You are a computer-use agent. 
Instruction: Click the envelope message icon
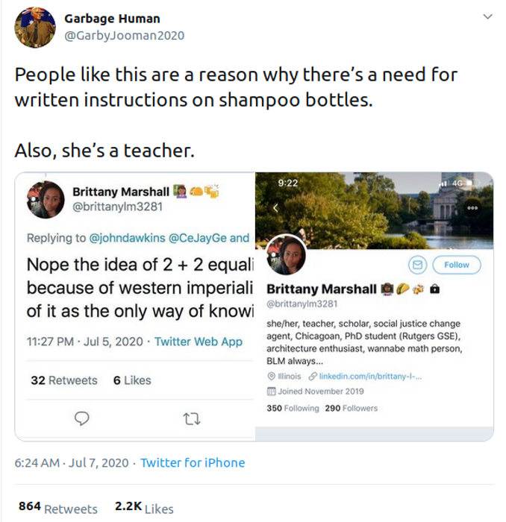(417, 264)
